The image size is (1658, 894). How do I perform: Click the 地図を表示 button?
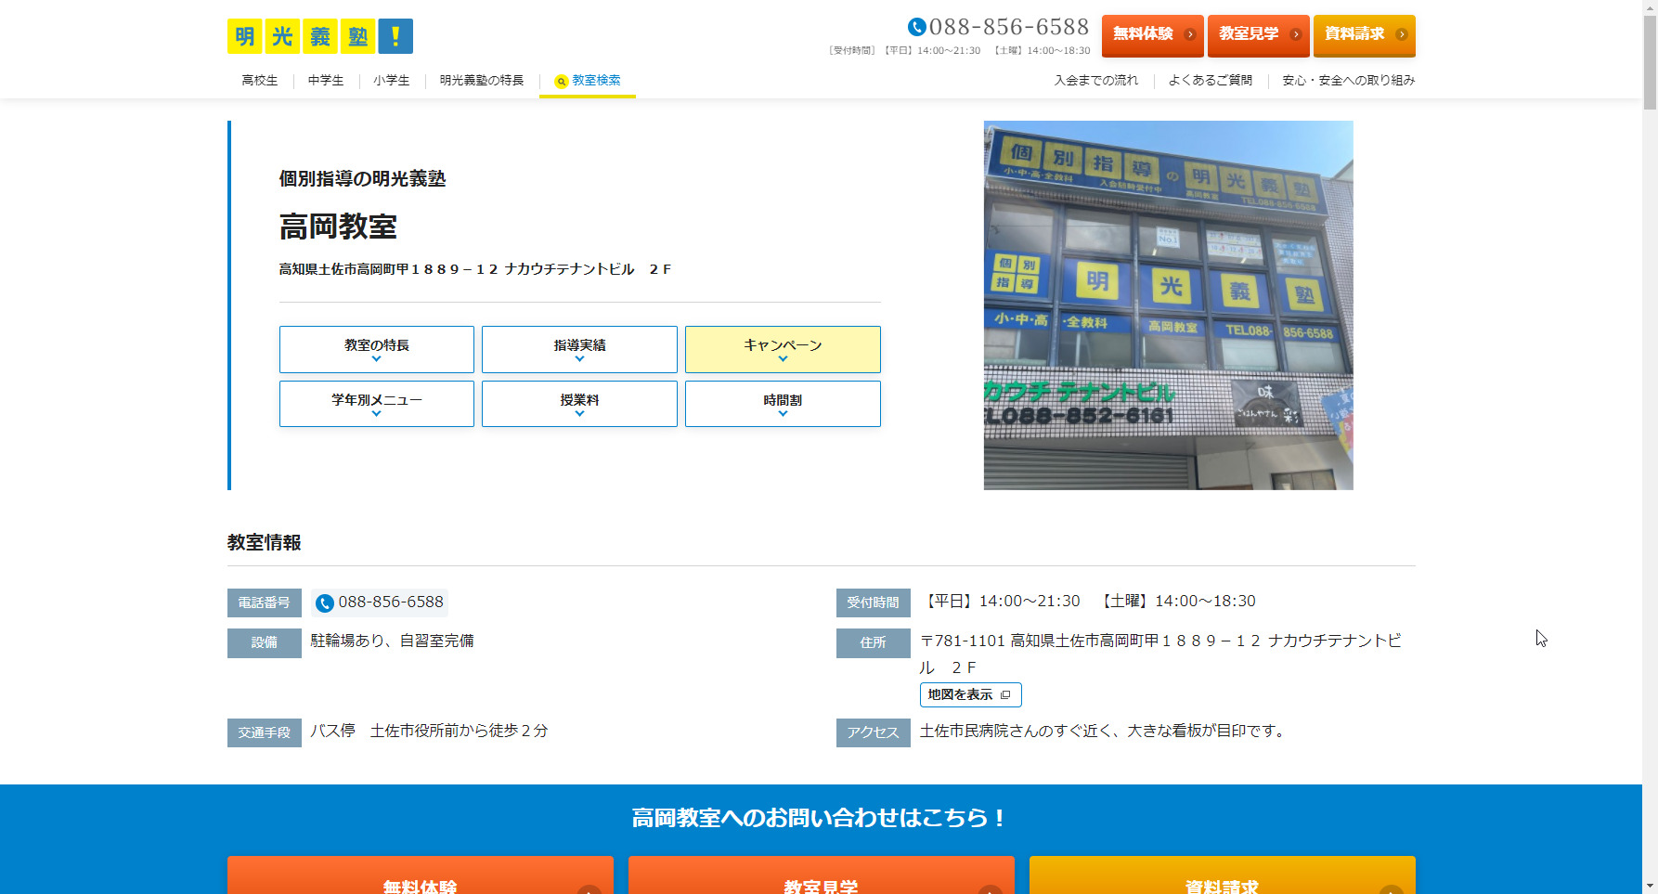tap(971, 694)
